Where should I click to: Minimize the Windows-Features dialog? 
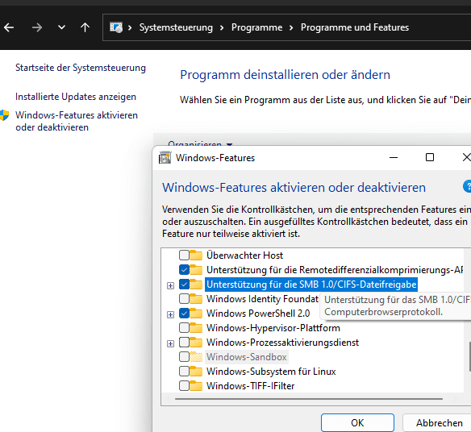coord(394,157)
